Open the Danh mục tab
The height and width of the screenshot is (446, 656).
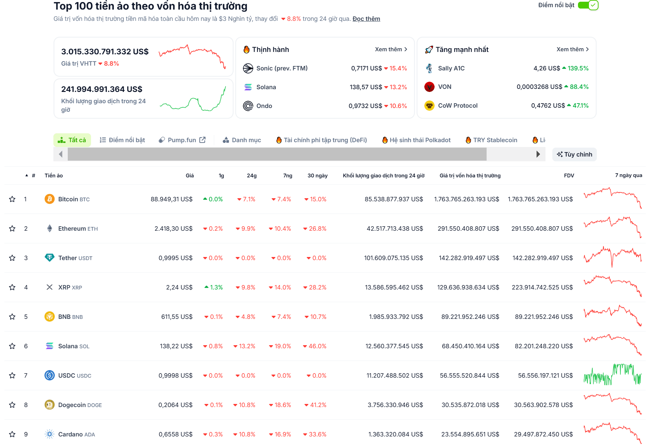[x=242, y=140]
